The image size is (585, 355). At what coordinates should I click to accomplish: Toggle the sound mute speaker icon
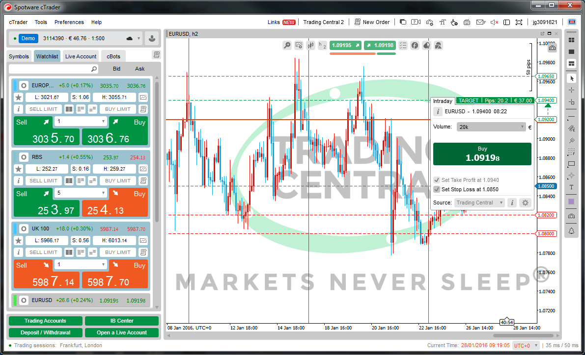point(494,22)
